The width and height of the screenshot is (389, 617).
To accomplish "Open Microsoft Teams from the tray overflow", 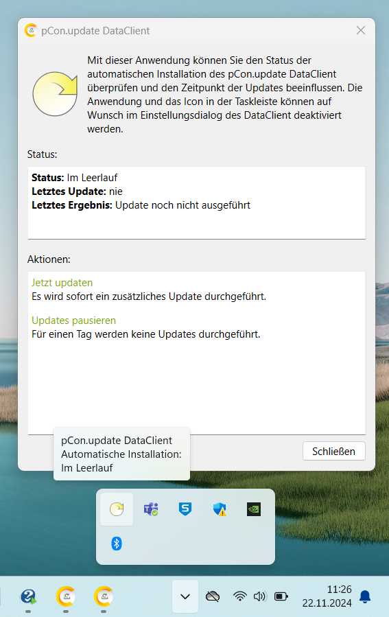I will pos(151,509).
